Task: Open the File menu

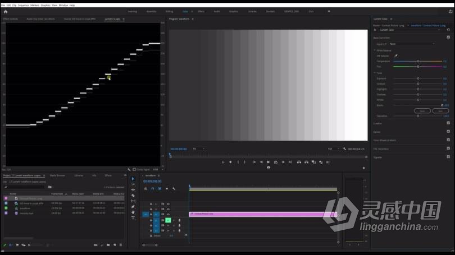Action: [x=3, y=5]
